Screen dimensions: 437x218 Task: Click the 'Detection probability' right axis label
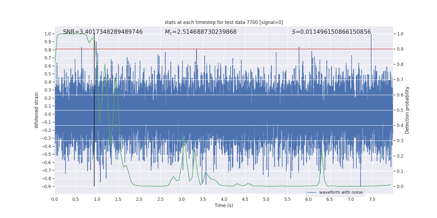click(407, 110)
